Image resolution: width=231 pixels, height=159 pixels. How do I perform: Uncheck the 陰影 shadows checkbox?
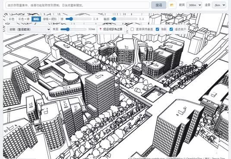[x=157, y=29]
